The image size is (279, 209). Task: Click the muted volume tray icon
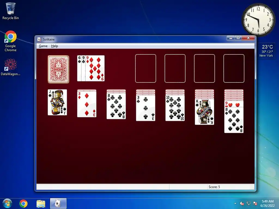242,204
